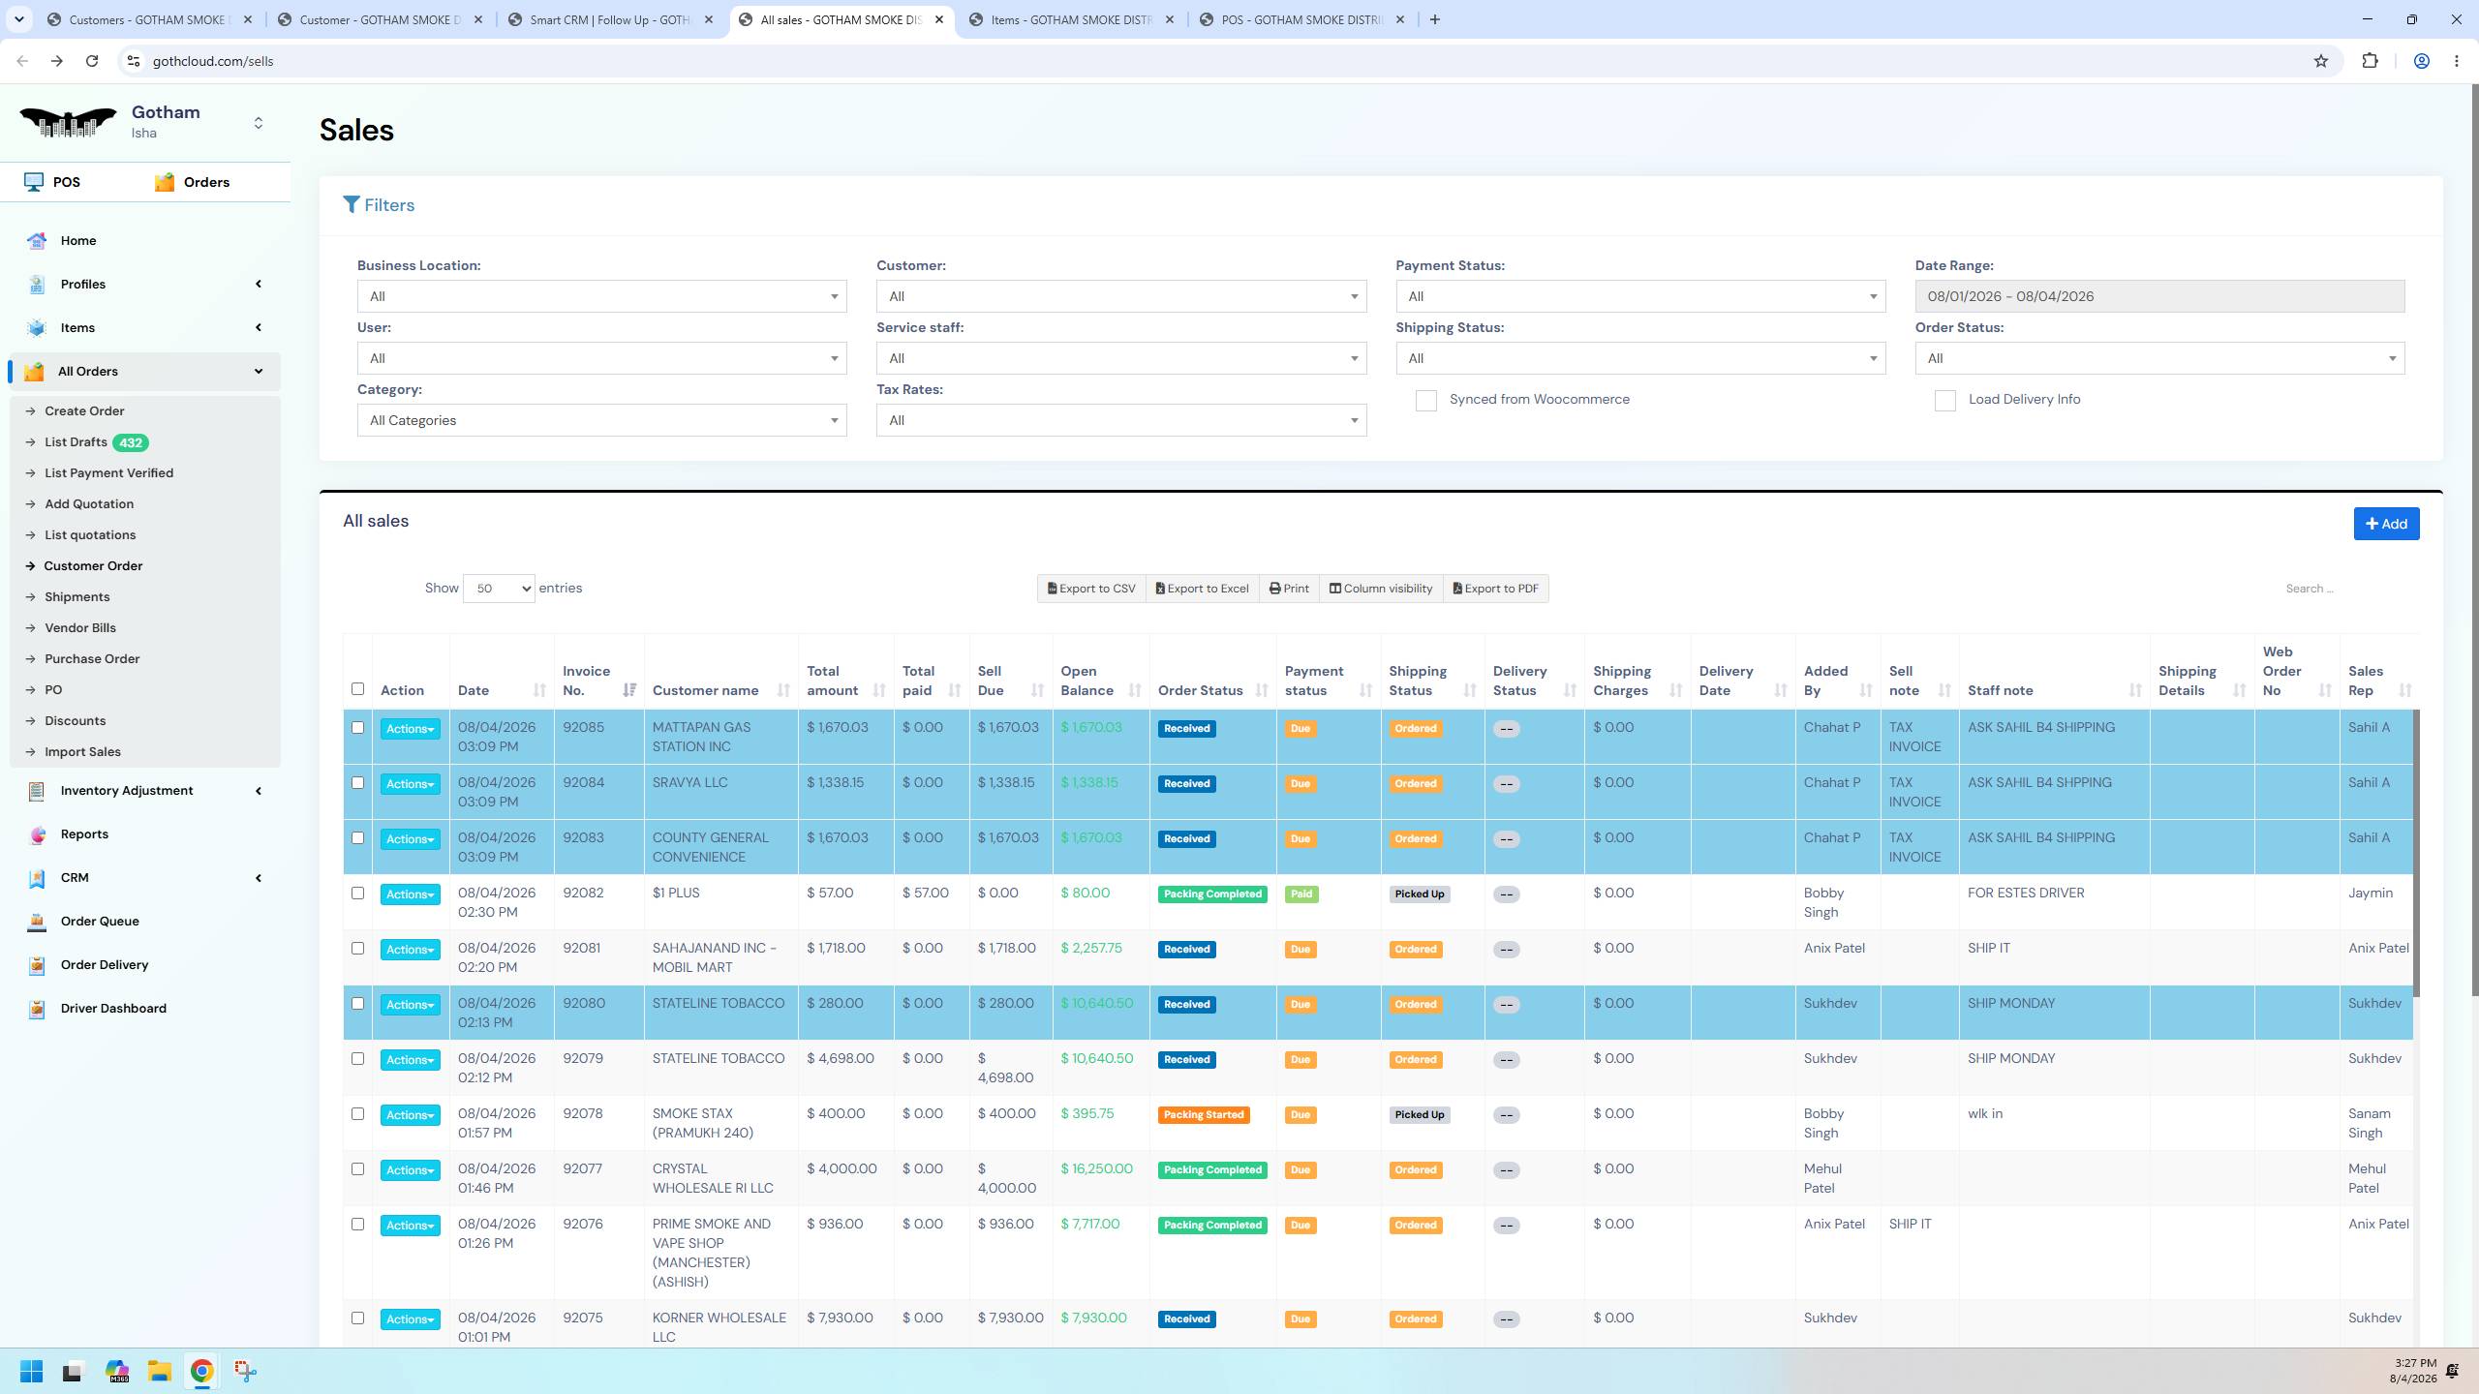
Task: Click the Date Range input field
Action: pos(2159,296)
